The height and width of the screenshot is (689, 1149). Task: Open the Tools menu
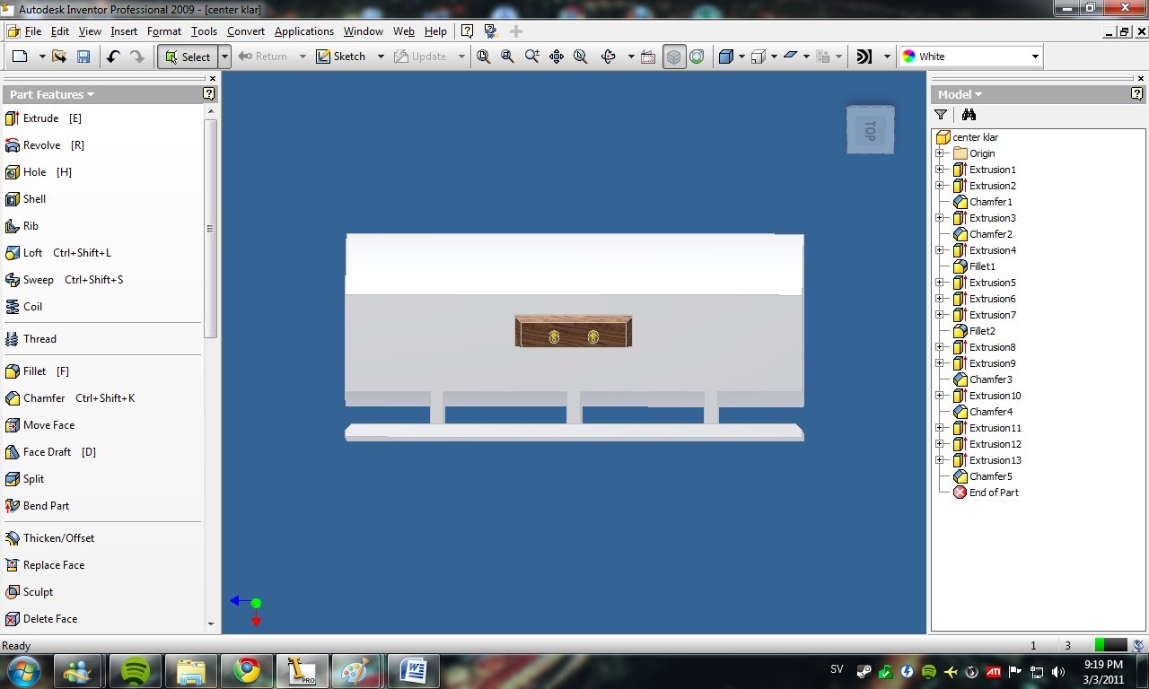[x=204, y=31]
